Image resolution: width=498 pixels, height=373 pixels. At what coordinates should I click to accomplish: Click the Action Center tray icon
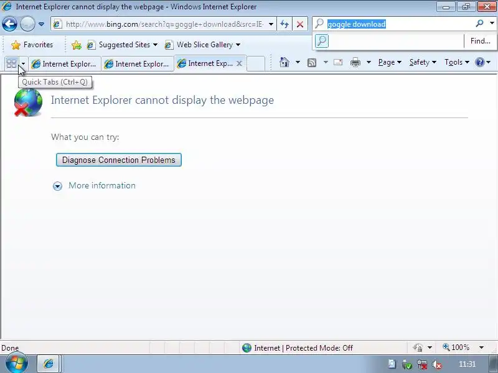pos(392,364)
